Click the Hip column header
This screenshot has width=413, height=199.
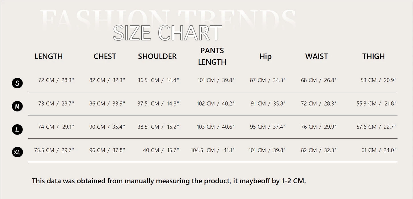coord(265,56)
